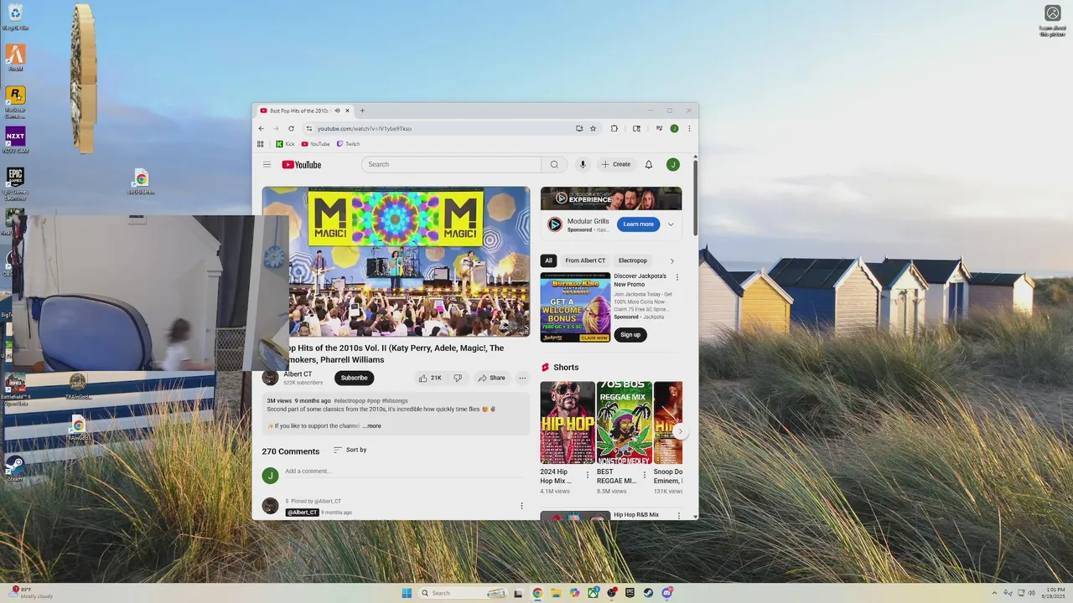Image resolution: width=1073 pixels, height=603 pixels.
Task: Open the YouTube account avatar menu
Action: (672, 165)
